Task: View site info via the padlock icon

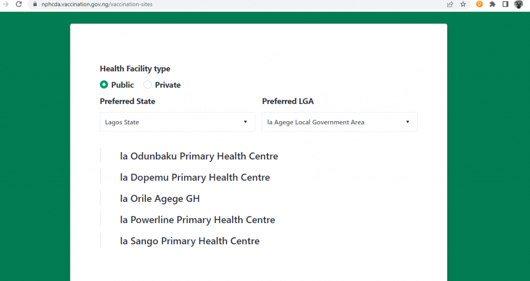Action: 35,4
